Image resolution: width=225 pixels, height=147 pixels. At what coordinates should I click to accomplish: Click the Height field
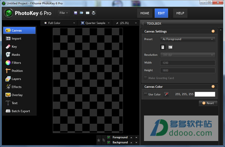coord(187,70)
